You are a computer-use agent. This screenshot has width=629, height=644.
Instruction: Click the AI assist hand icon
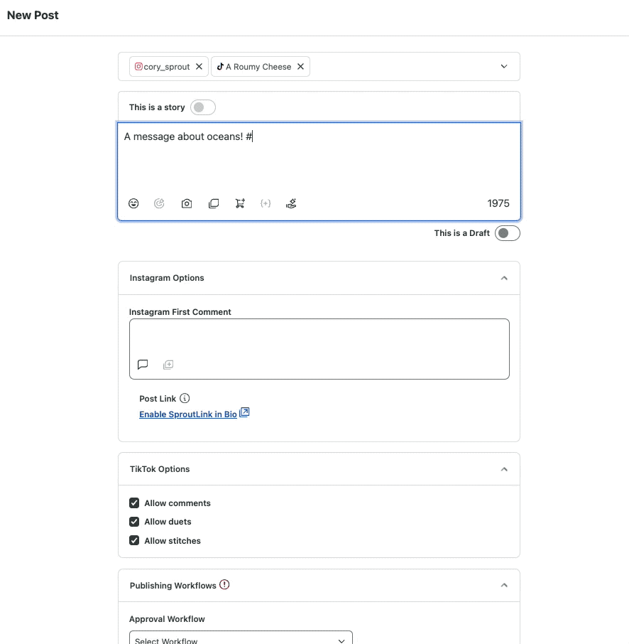point(291,203)
